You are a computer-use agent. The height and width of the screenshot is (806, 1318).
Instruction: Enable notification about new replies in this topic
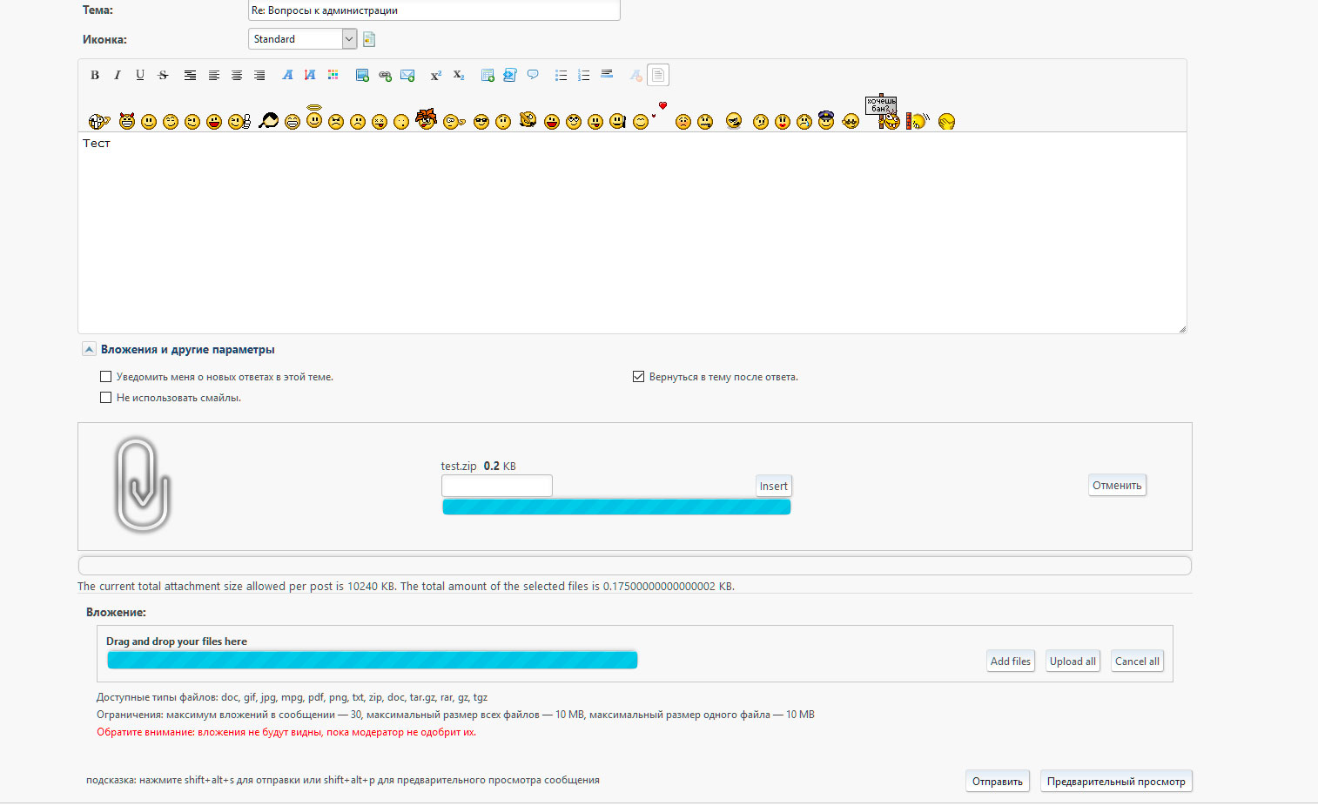click(106, 377)
